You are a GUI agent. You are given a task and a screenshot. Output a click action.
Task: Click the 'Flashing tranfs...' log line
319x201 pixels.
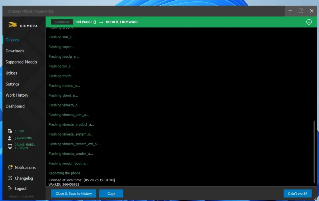coord(61,76)
